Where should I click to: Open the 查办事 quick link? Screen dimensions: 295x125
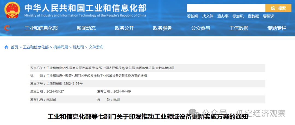point(223,16)
